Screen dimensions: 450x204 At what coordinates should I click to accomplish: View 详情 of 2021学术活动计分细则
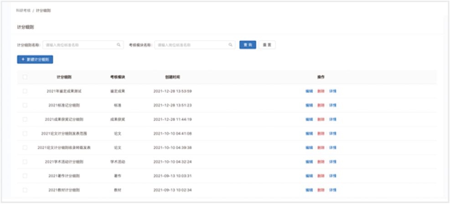coord(333,162)
